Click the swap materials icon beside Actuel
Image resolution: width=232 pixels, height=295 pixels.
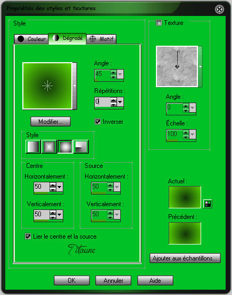click(208, 204)
